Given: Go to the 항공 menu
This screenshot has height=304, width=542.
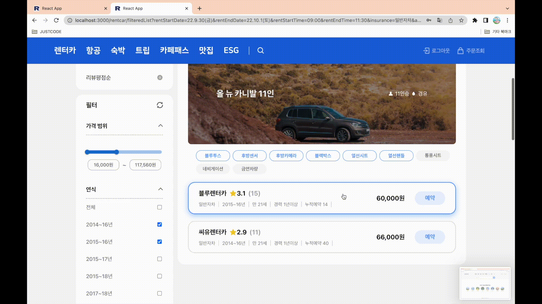Looking at the screenshot, I should (x=93, y=50).
